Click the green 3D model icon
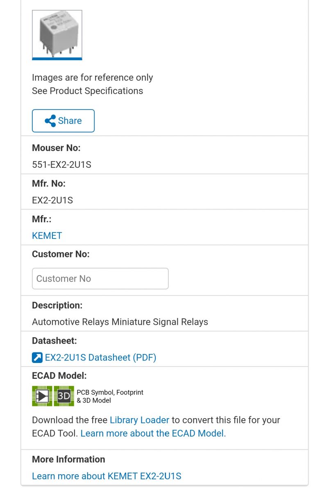Viewport: 331px width, 491px height. point(64,396)
